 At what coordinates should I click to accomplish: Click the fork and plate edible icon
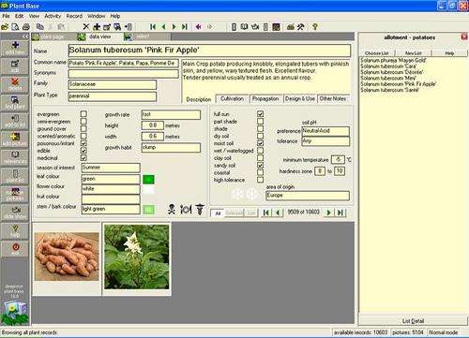point(186,210)
